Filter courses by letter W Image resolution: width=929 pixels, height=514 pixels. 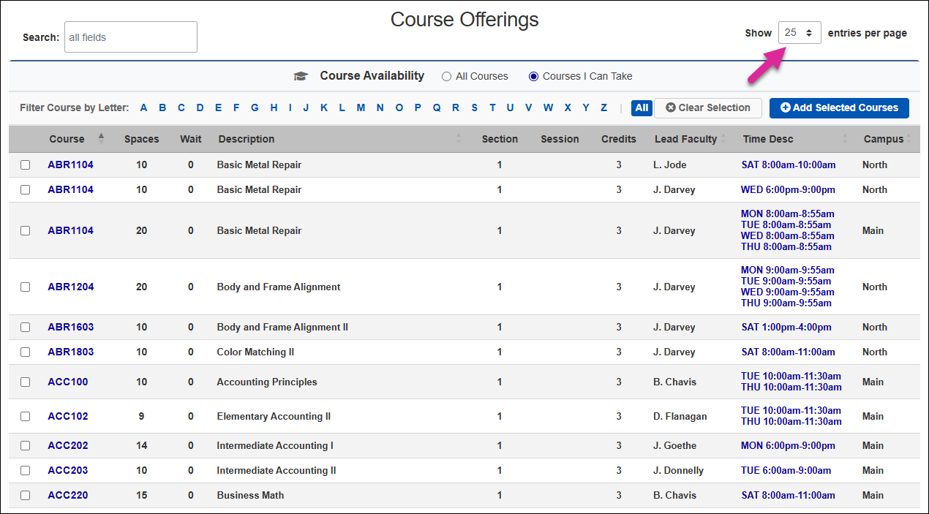click(x=548, y=107)
